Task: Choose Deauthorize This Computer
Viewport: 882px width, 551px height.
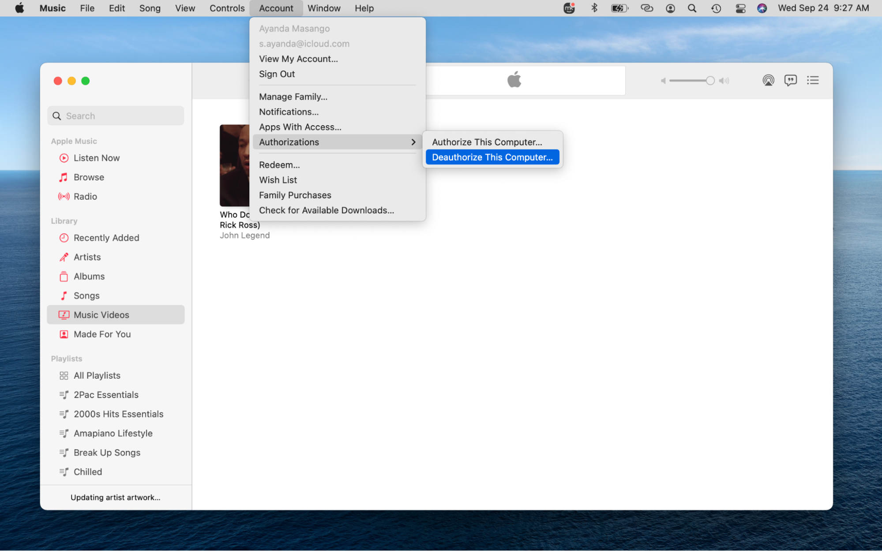Action: [492, 157]
